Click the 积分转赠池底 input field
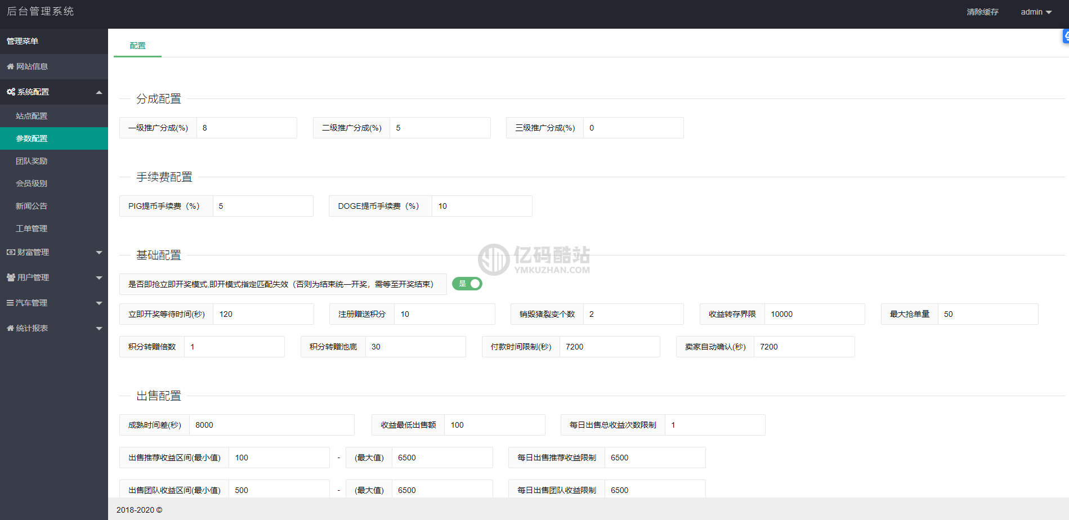The image size is (1069, 520). [x=415, y=347]
